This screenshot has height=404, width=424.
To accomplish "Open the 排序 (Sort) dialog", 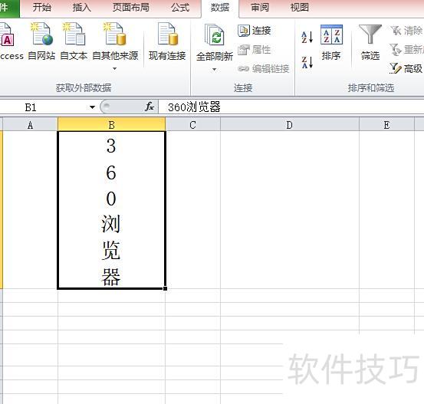I will 331,43.
